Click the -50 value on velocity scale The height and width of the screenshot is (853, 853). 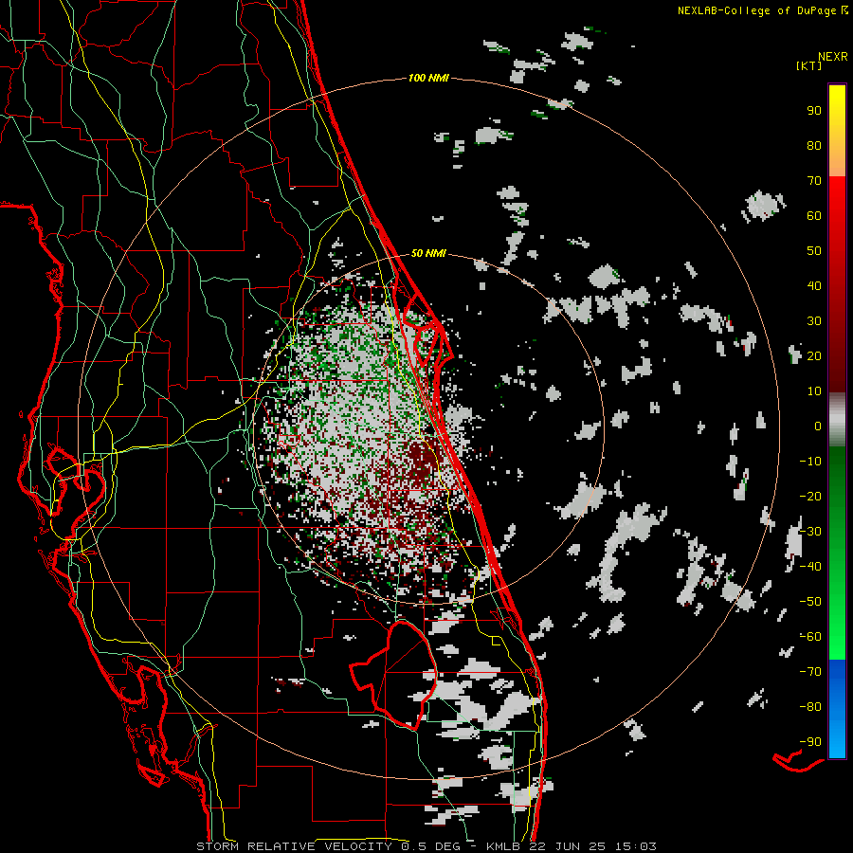point(810,602)
